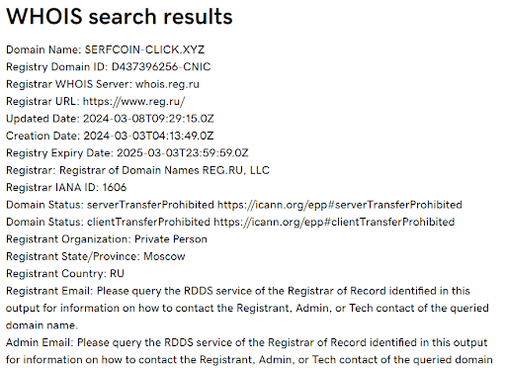The width and height of the screenshot is (506, 368).
Task: Click the WHOIS search results heading
Action: [x=120, y=16]
